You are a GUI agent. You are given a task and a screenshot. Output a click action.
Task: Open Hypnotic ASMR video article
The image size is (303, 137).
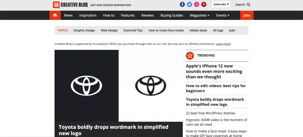tap(216, 122)
